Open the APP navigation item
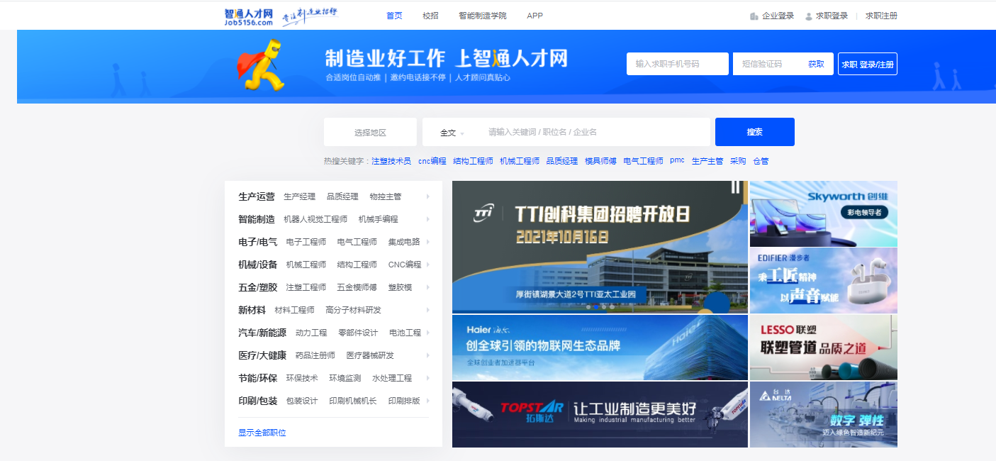The height and width of the screenshot is (461, 996). coord(535,16)
